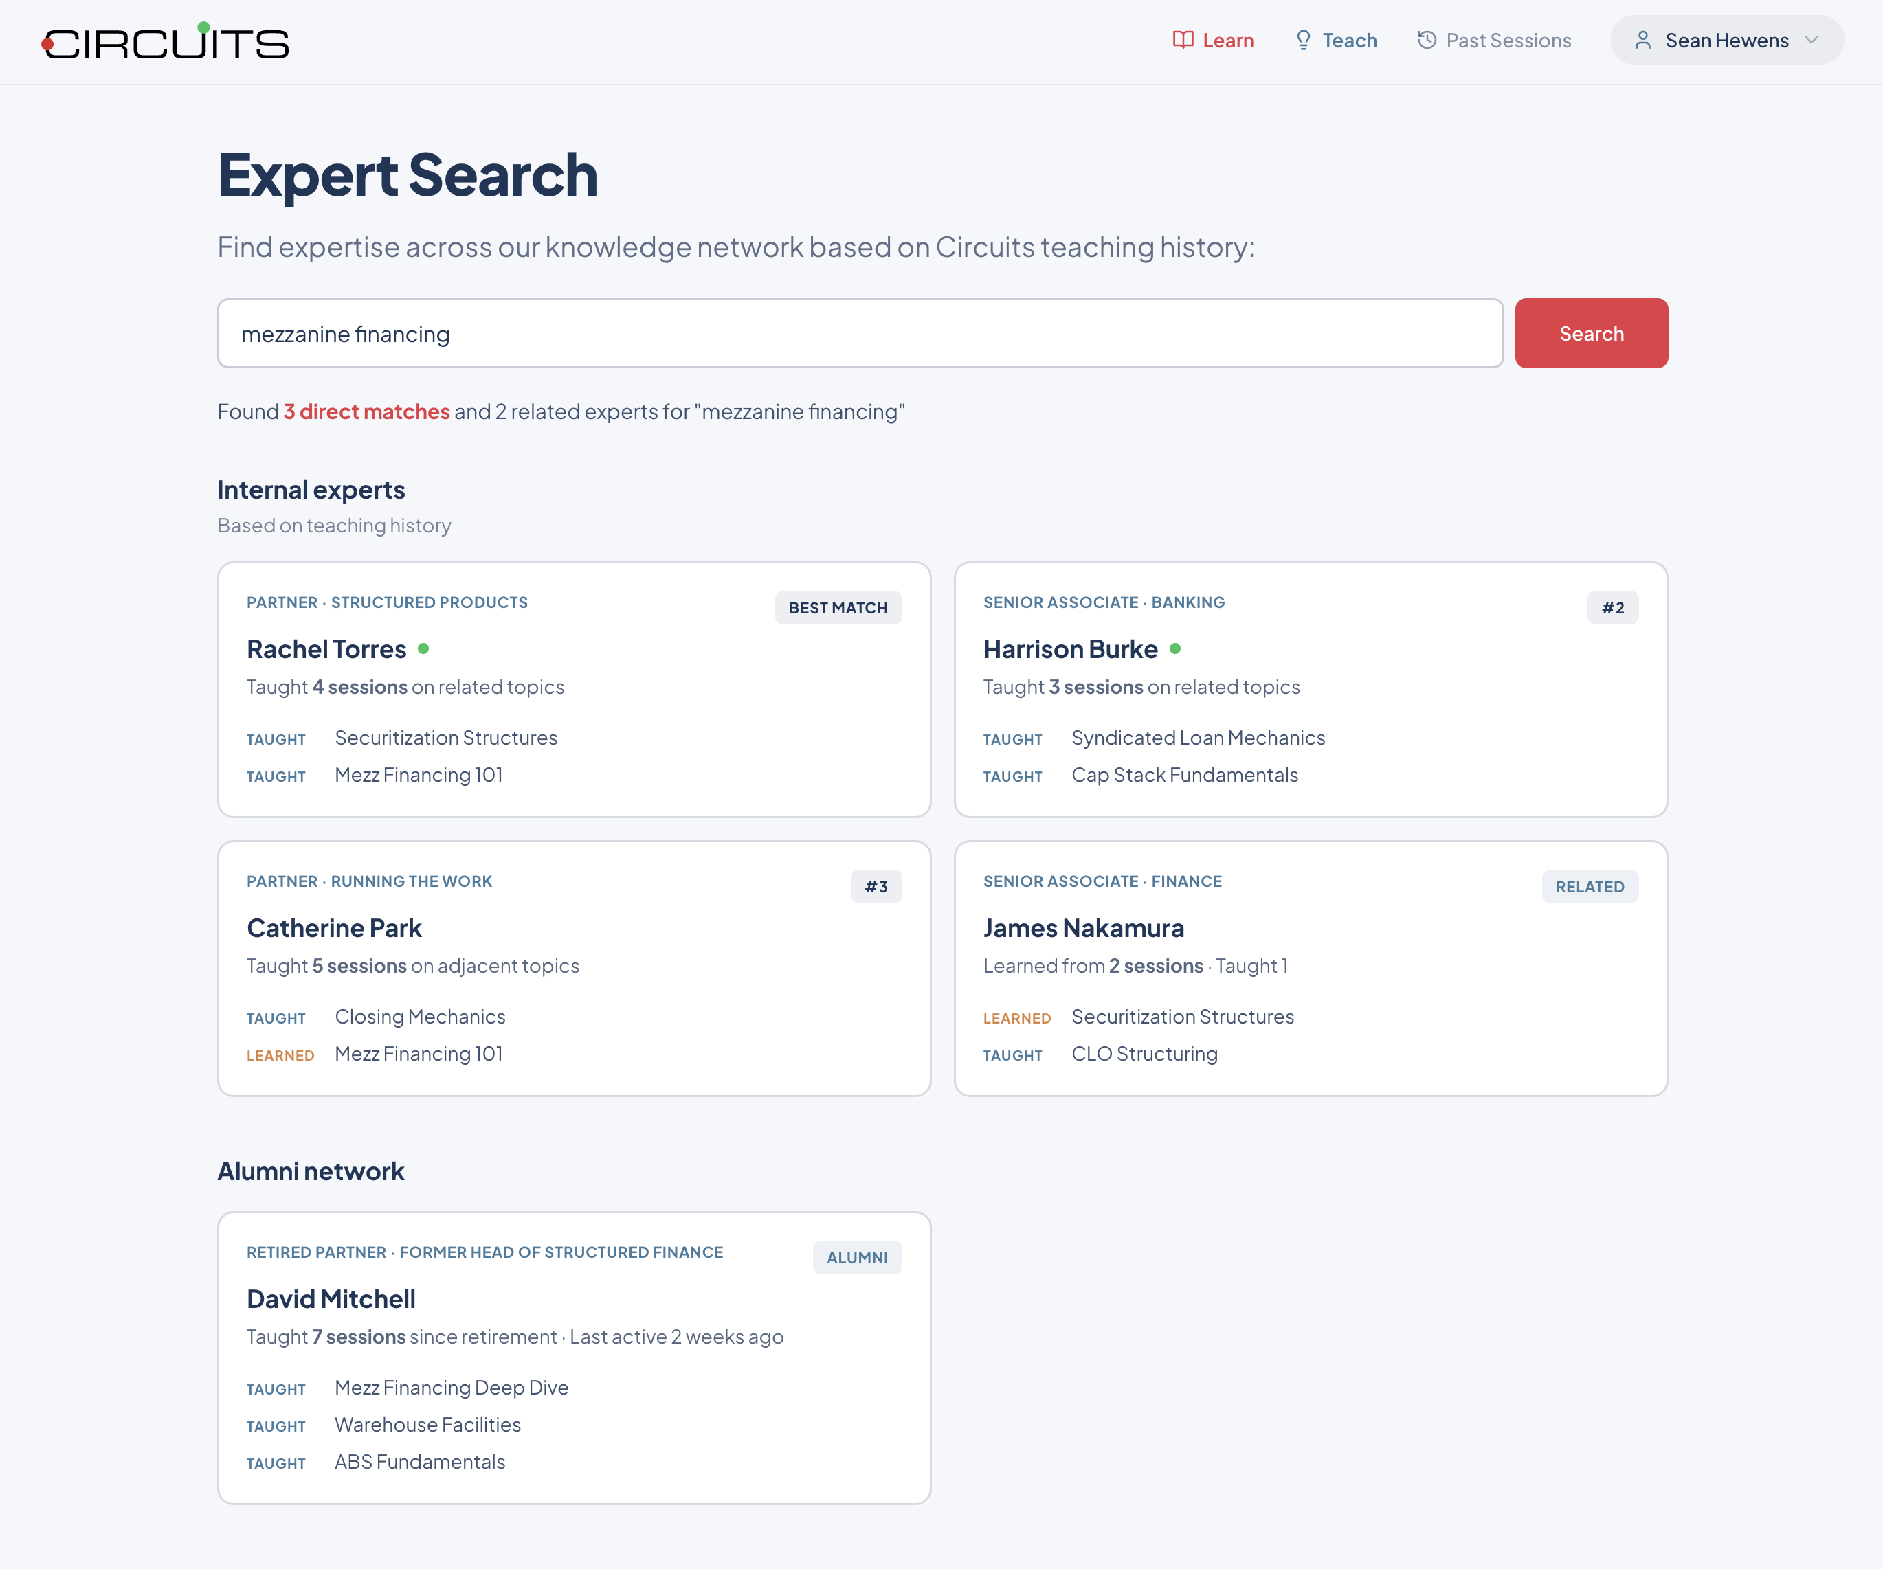The image size is (1883, 1569).
Task: Click the Learn book icon
Action: click(x=1183, y=41)
